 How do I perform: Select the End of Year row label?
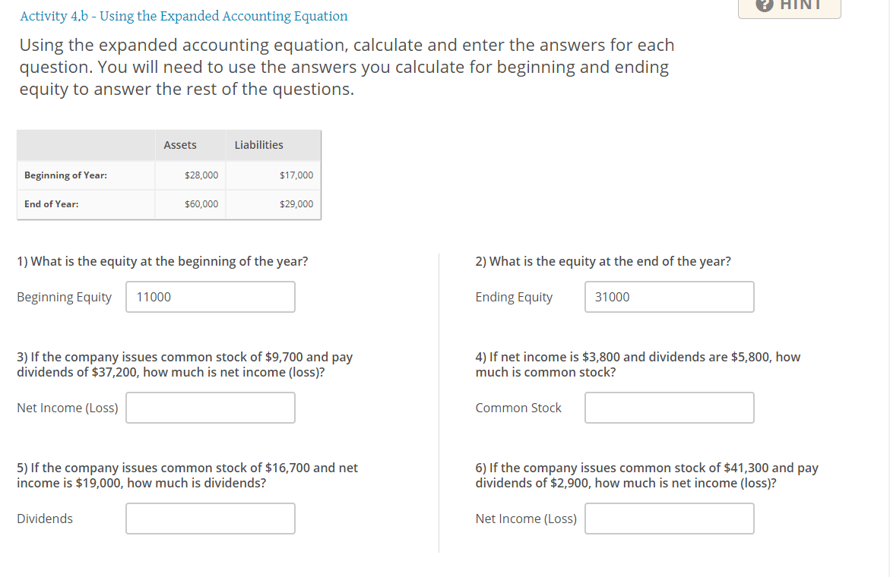52,203
